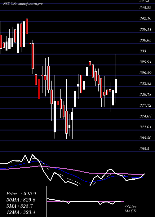Click the 326.89 price axis label

coord(145,73)
